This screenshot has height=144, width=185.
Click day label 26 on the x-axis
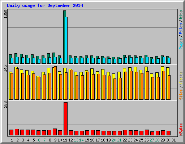pos(146,140)
